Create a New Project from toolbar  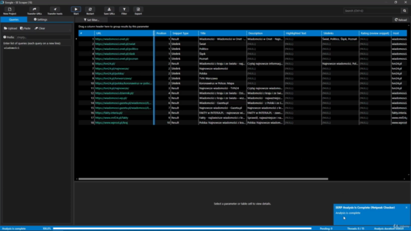tap(10, 11)
